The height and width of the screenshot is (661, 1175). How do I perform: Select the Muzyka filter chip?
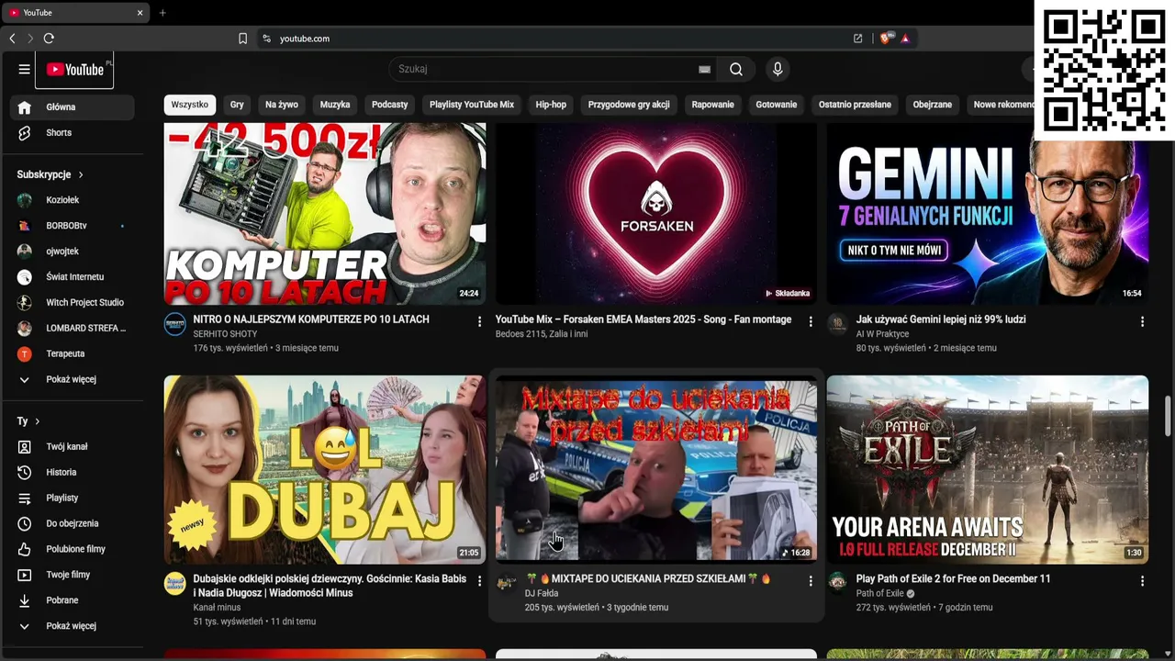click(335, 105)
